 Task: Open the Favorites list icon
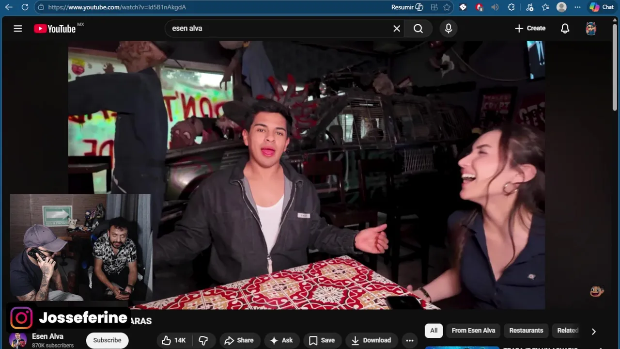(545, 7)
